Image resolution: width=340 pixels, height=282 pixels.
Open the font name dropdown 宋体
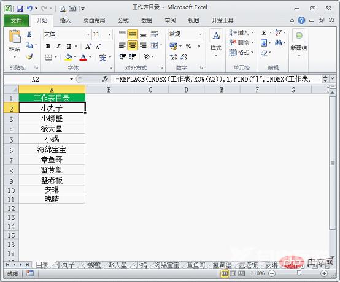tap(88, 34)
